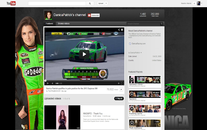Toggle fullscreen on the video player
The width and height of the screenshot is (207, 130).
pos(122,83)
